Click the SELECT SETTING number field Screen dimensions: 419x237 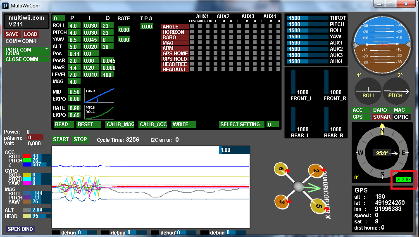(272, 124)
